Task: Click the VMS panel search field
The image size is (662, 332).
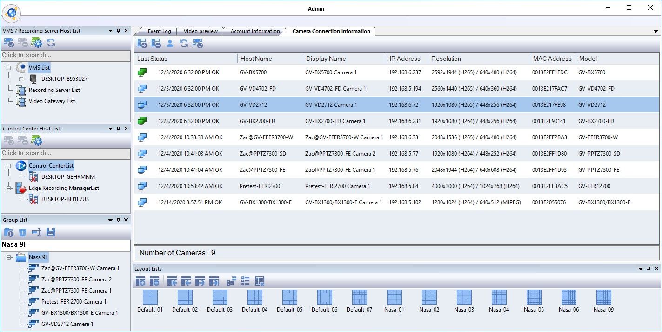Action: pos(66,55)
